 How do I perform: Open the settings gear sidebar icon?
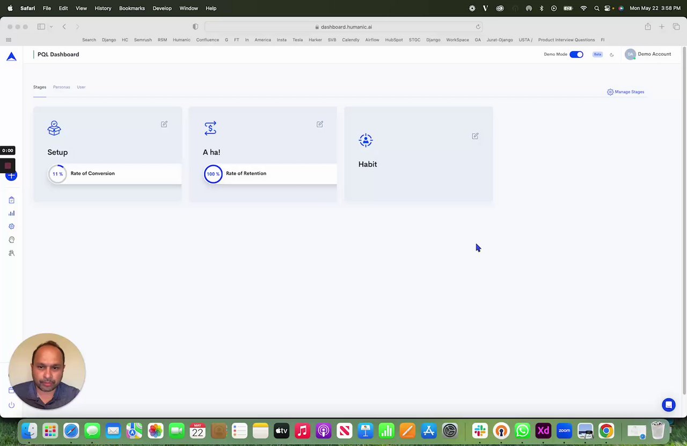(11, 226)
